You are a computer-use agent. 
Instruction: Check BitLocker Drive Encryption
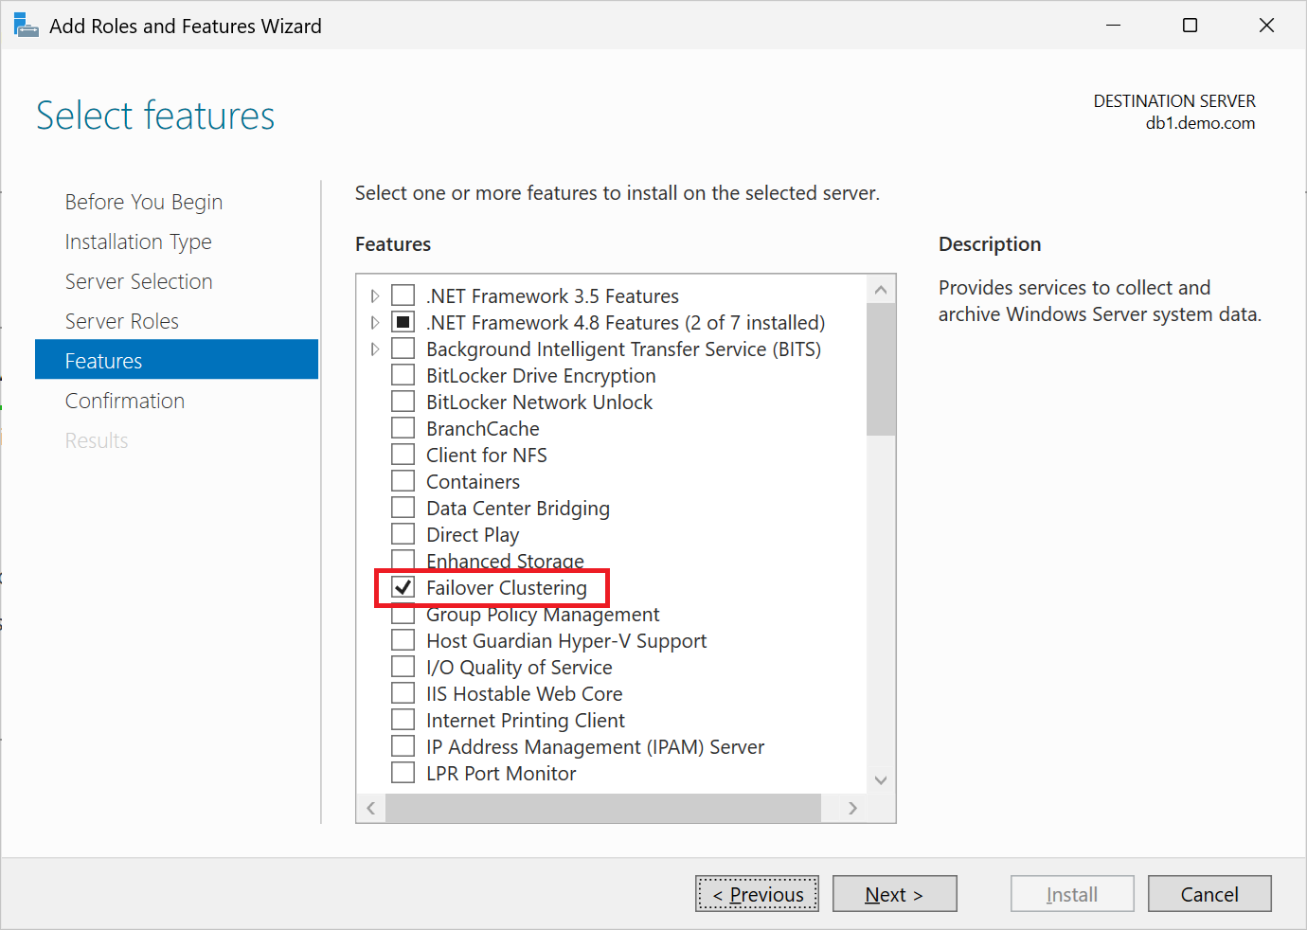tap(403, 375)
